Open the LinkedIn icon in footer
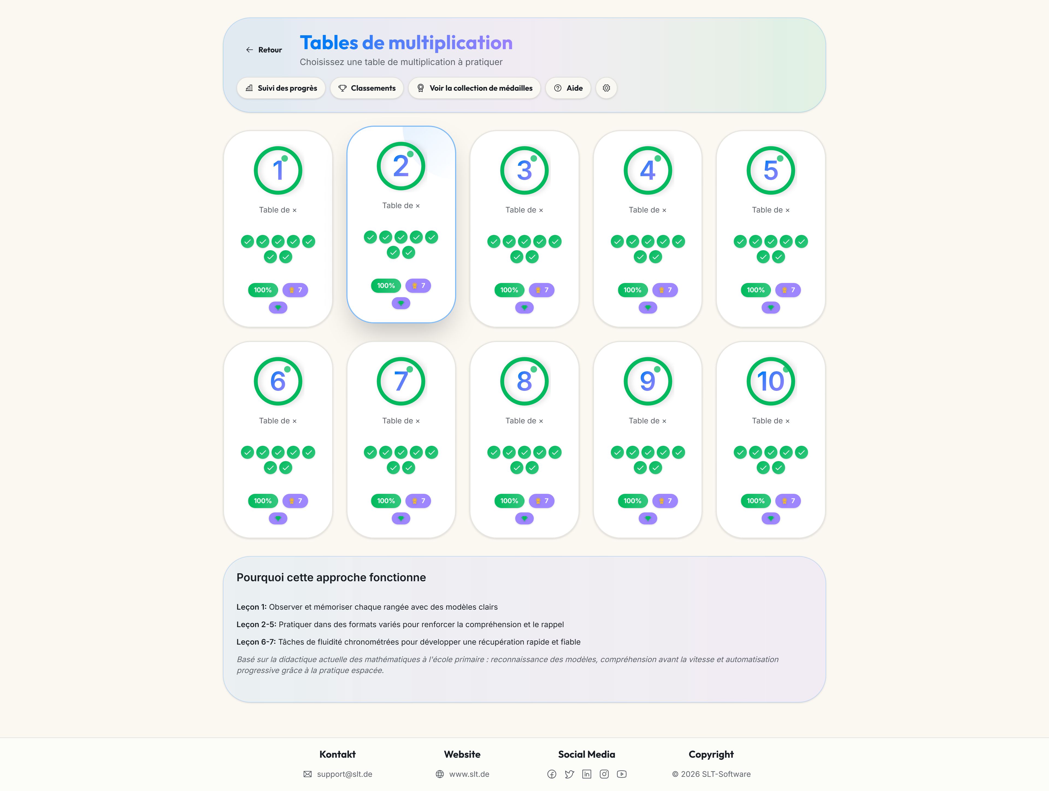 pos(587,774)
